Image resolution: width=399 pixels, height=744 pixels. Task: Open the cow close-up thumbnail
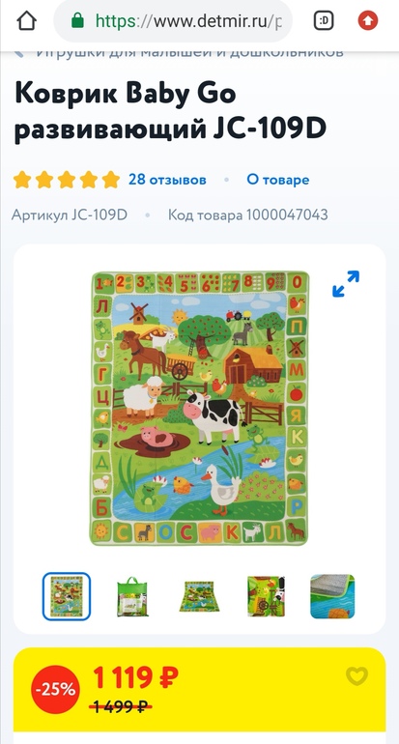pyautogui.click(x=266, y=596)
